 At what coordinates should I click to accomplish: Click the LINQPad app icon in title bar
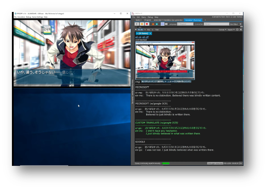pos(133,13)
